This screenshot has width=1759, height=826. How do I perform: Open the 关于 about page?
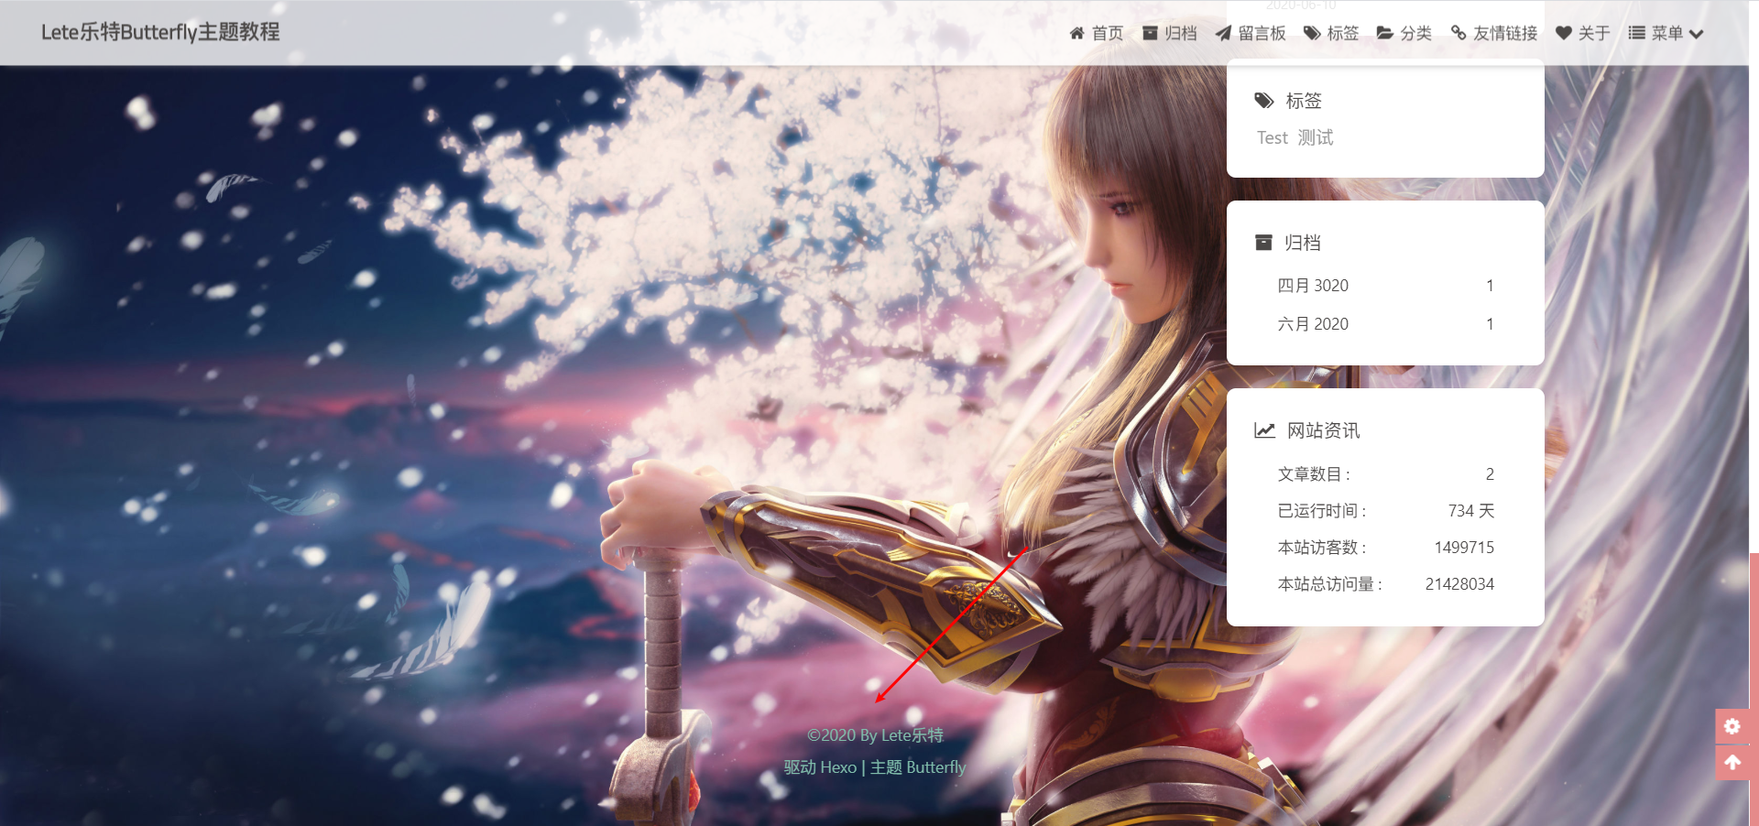point(1594,33)
